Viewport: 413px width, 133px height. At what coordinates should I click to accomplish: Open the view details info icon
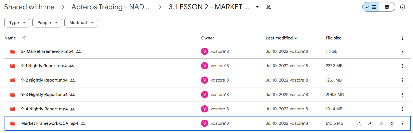(403, 7)
